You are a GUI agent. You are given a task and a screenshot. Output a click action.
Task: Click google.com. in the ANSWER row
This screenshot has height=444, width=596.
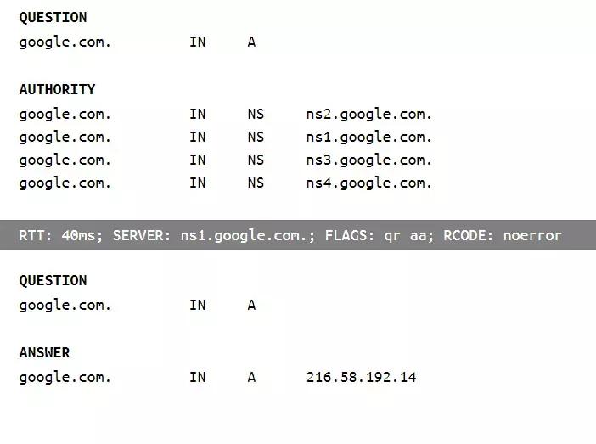pos(65,377)
